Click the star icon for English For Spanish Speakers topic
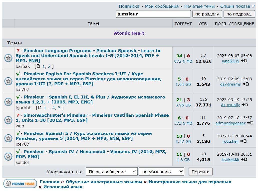The height and width of the screenshot is (191, 259). 8,81
